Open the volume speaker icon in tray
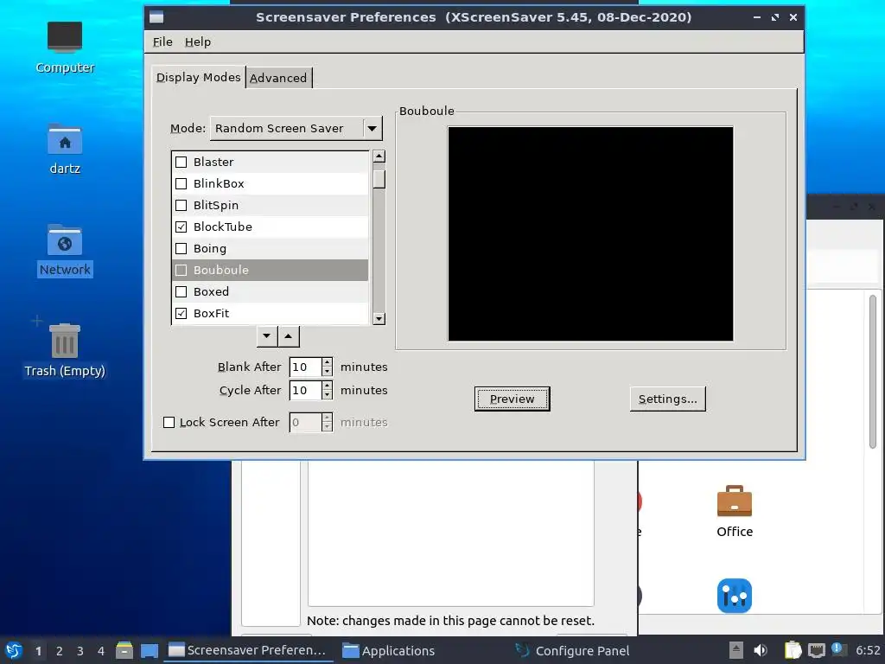 click(761, 650)
